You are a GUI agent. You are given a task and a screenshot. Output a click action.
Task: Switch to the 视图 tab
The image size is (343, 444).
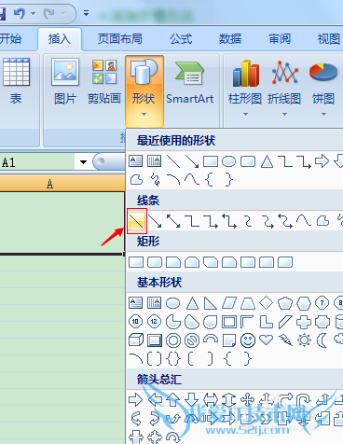pyautogui.click(x=329, y=39)
